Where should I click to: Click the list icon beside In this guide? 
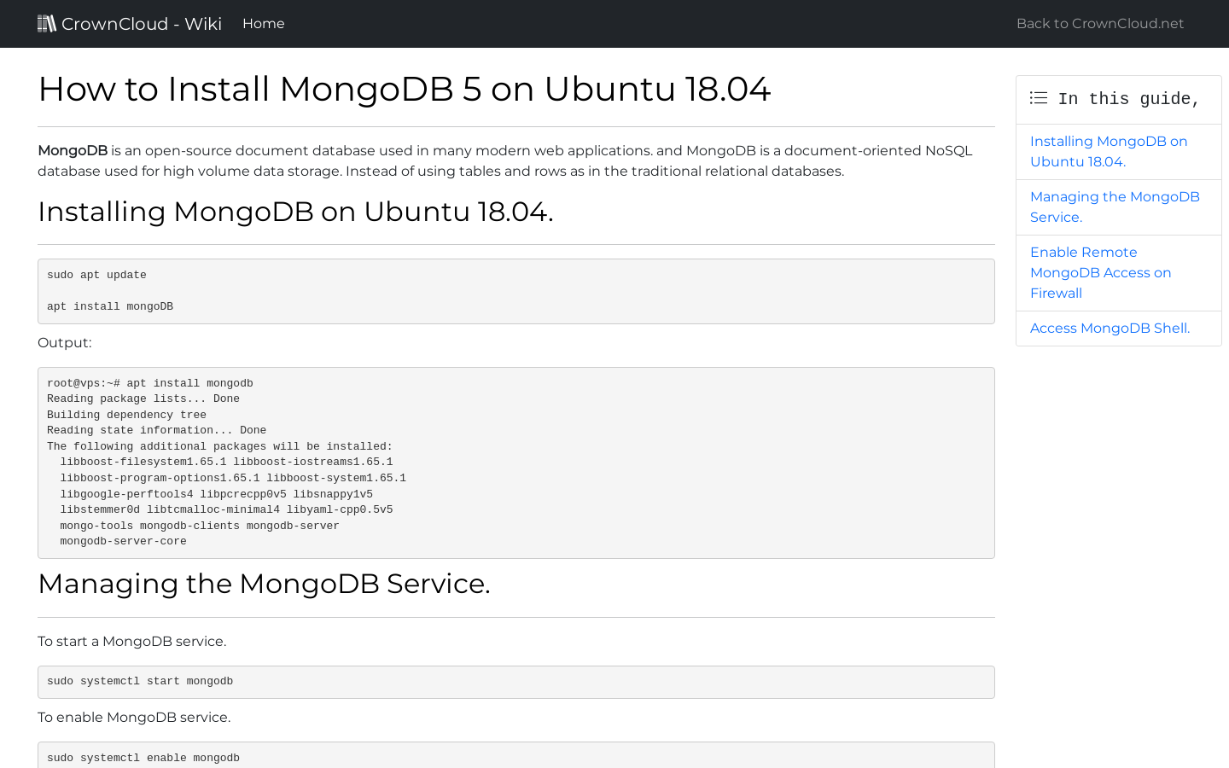(1039, 98)
